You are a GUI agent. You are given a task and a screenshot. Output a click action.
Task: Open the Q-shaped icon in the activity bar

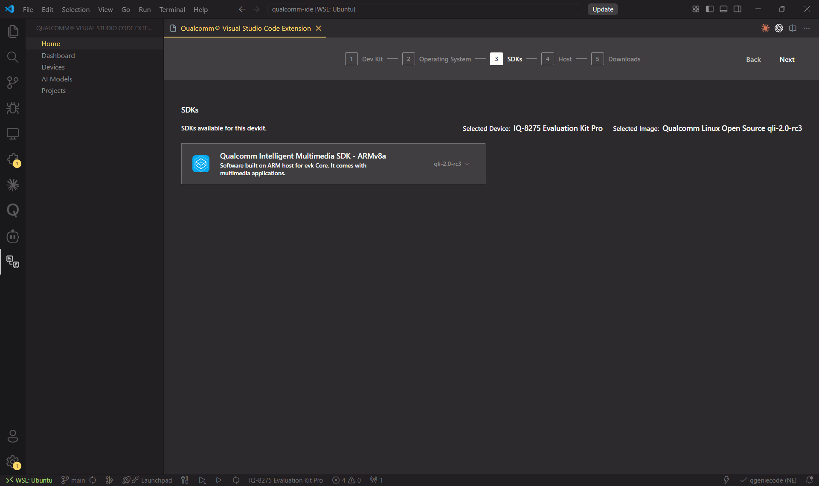(13, 210)
